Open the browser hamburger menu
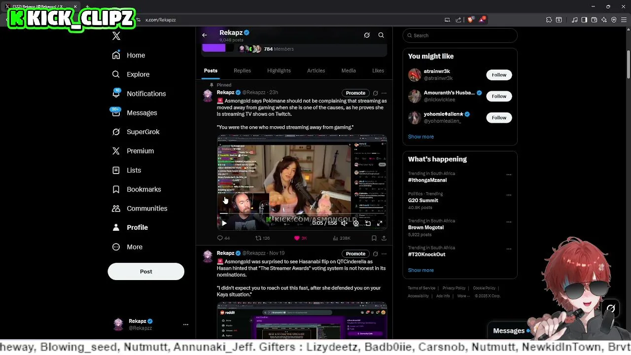Screen dimensions: 631x355 [x=624, y=20]
